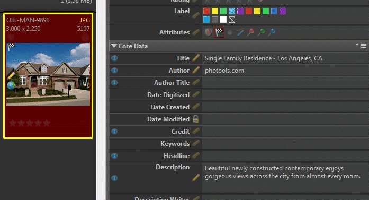369x200 pixels.
Task: Click the empty Credit field
Action: pos(285,132)
